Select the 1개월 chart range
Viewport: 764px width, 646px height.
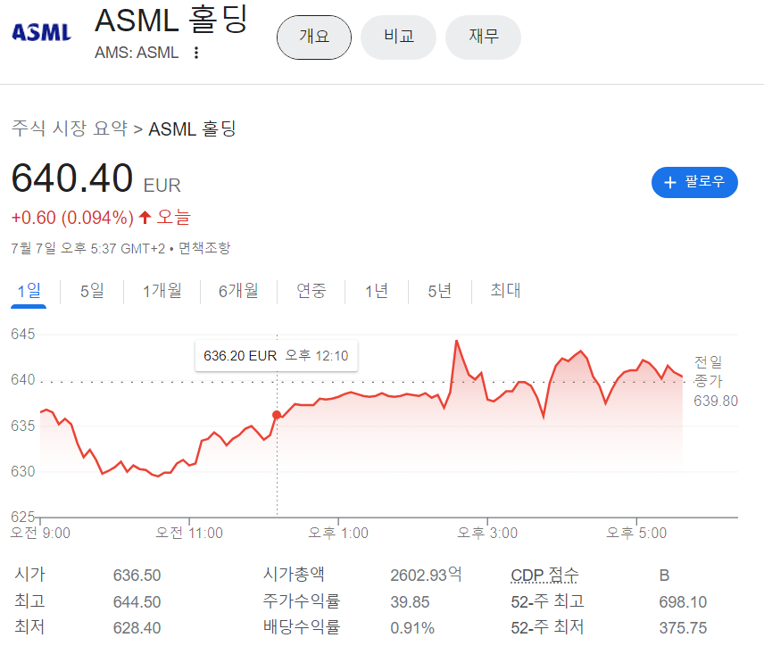point(162,291)
